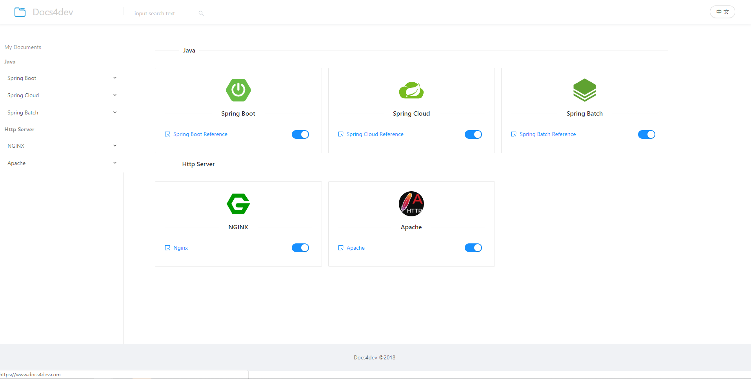Click the Spring Batch card title
Image resolution: width=751 pixels, height=379 pixels.
(x=585, y=114)
